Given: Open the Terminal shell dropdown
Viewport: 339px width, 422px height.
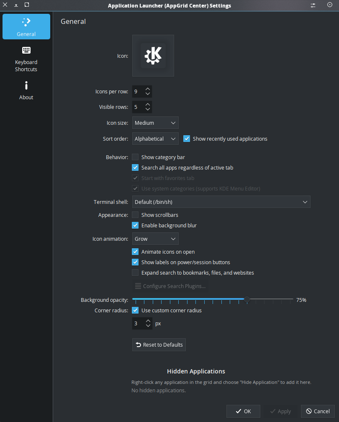Looking at the screenshot, I should (221, 202).
